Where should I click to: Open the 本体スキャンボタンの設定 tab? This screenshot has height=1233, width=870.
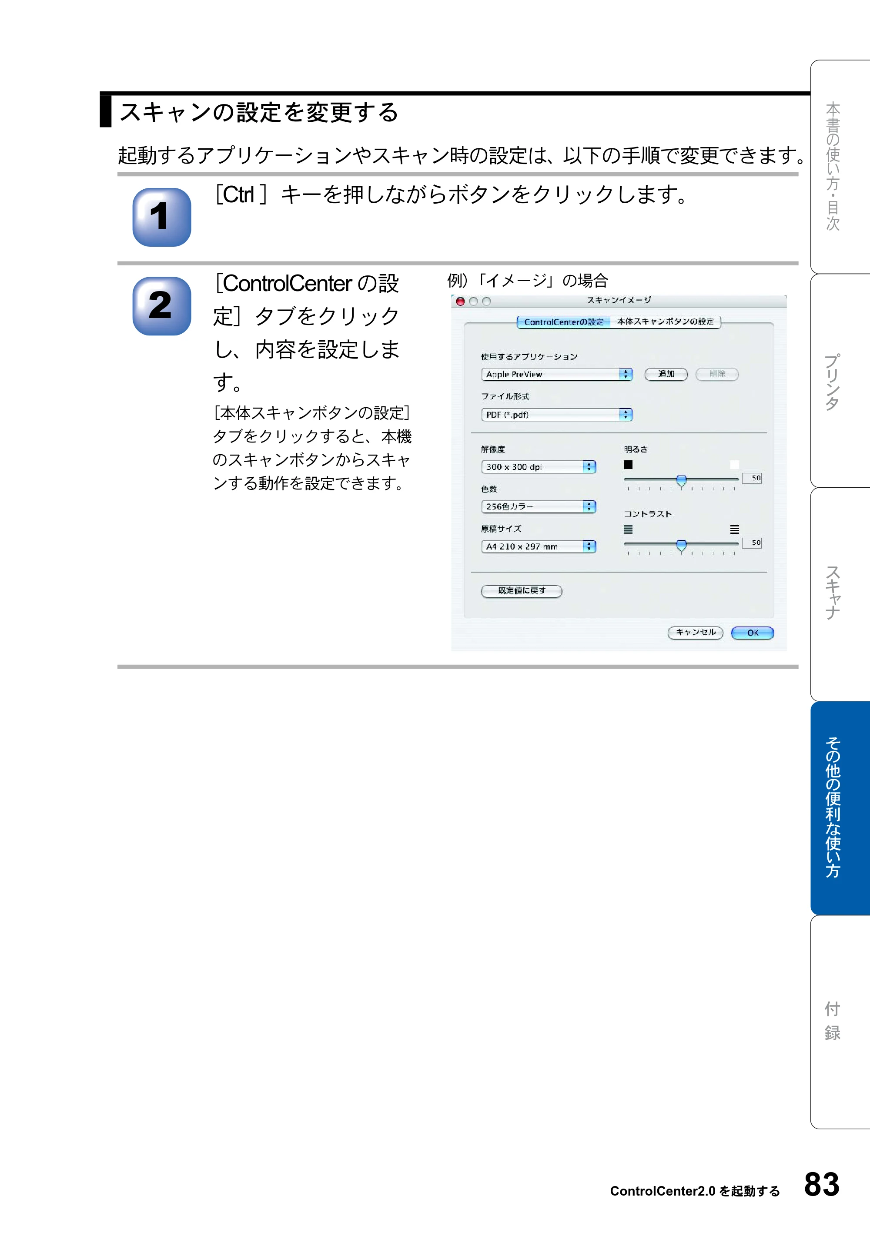click(666, 322)
